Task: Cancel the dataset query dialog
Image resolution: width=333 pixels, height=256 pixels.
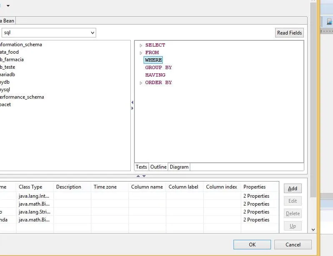Action: [293, 244]
